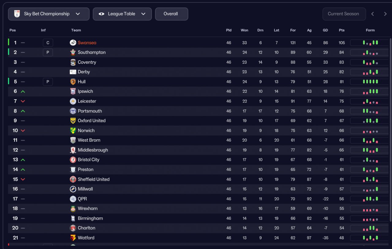The height and width of the screenshot is (249, 392).
Task: Click the Southampton club crest
Action: coord(73,53)
